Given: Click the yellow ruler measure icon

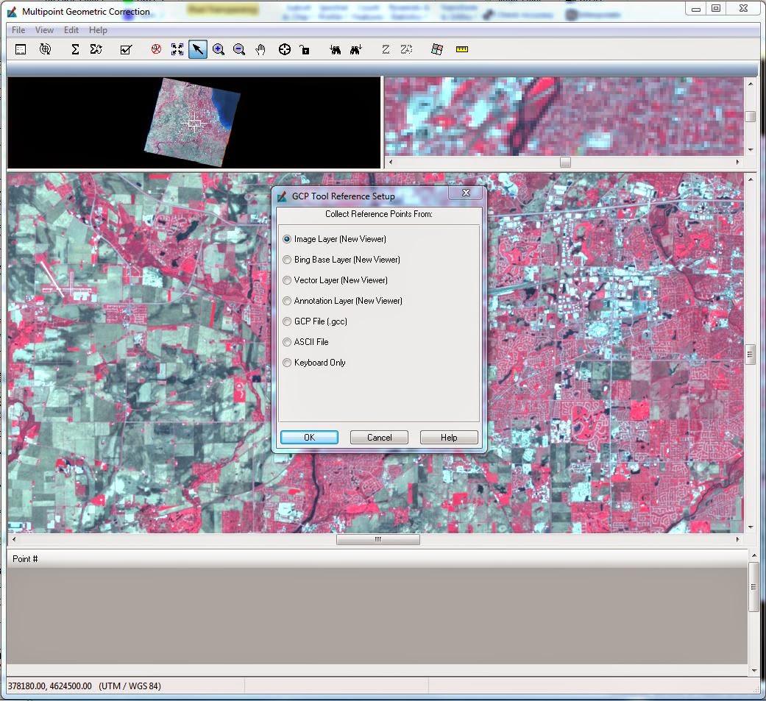Looking at the screenshot, I should pyautogui.click(x=462, y=49).
